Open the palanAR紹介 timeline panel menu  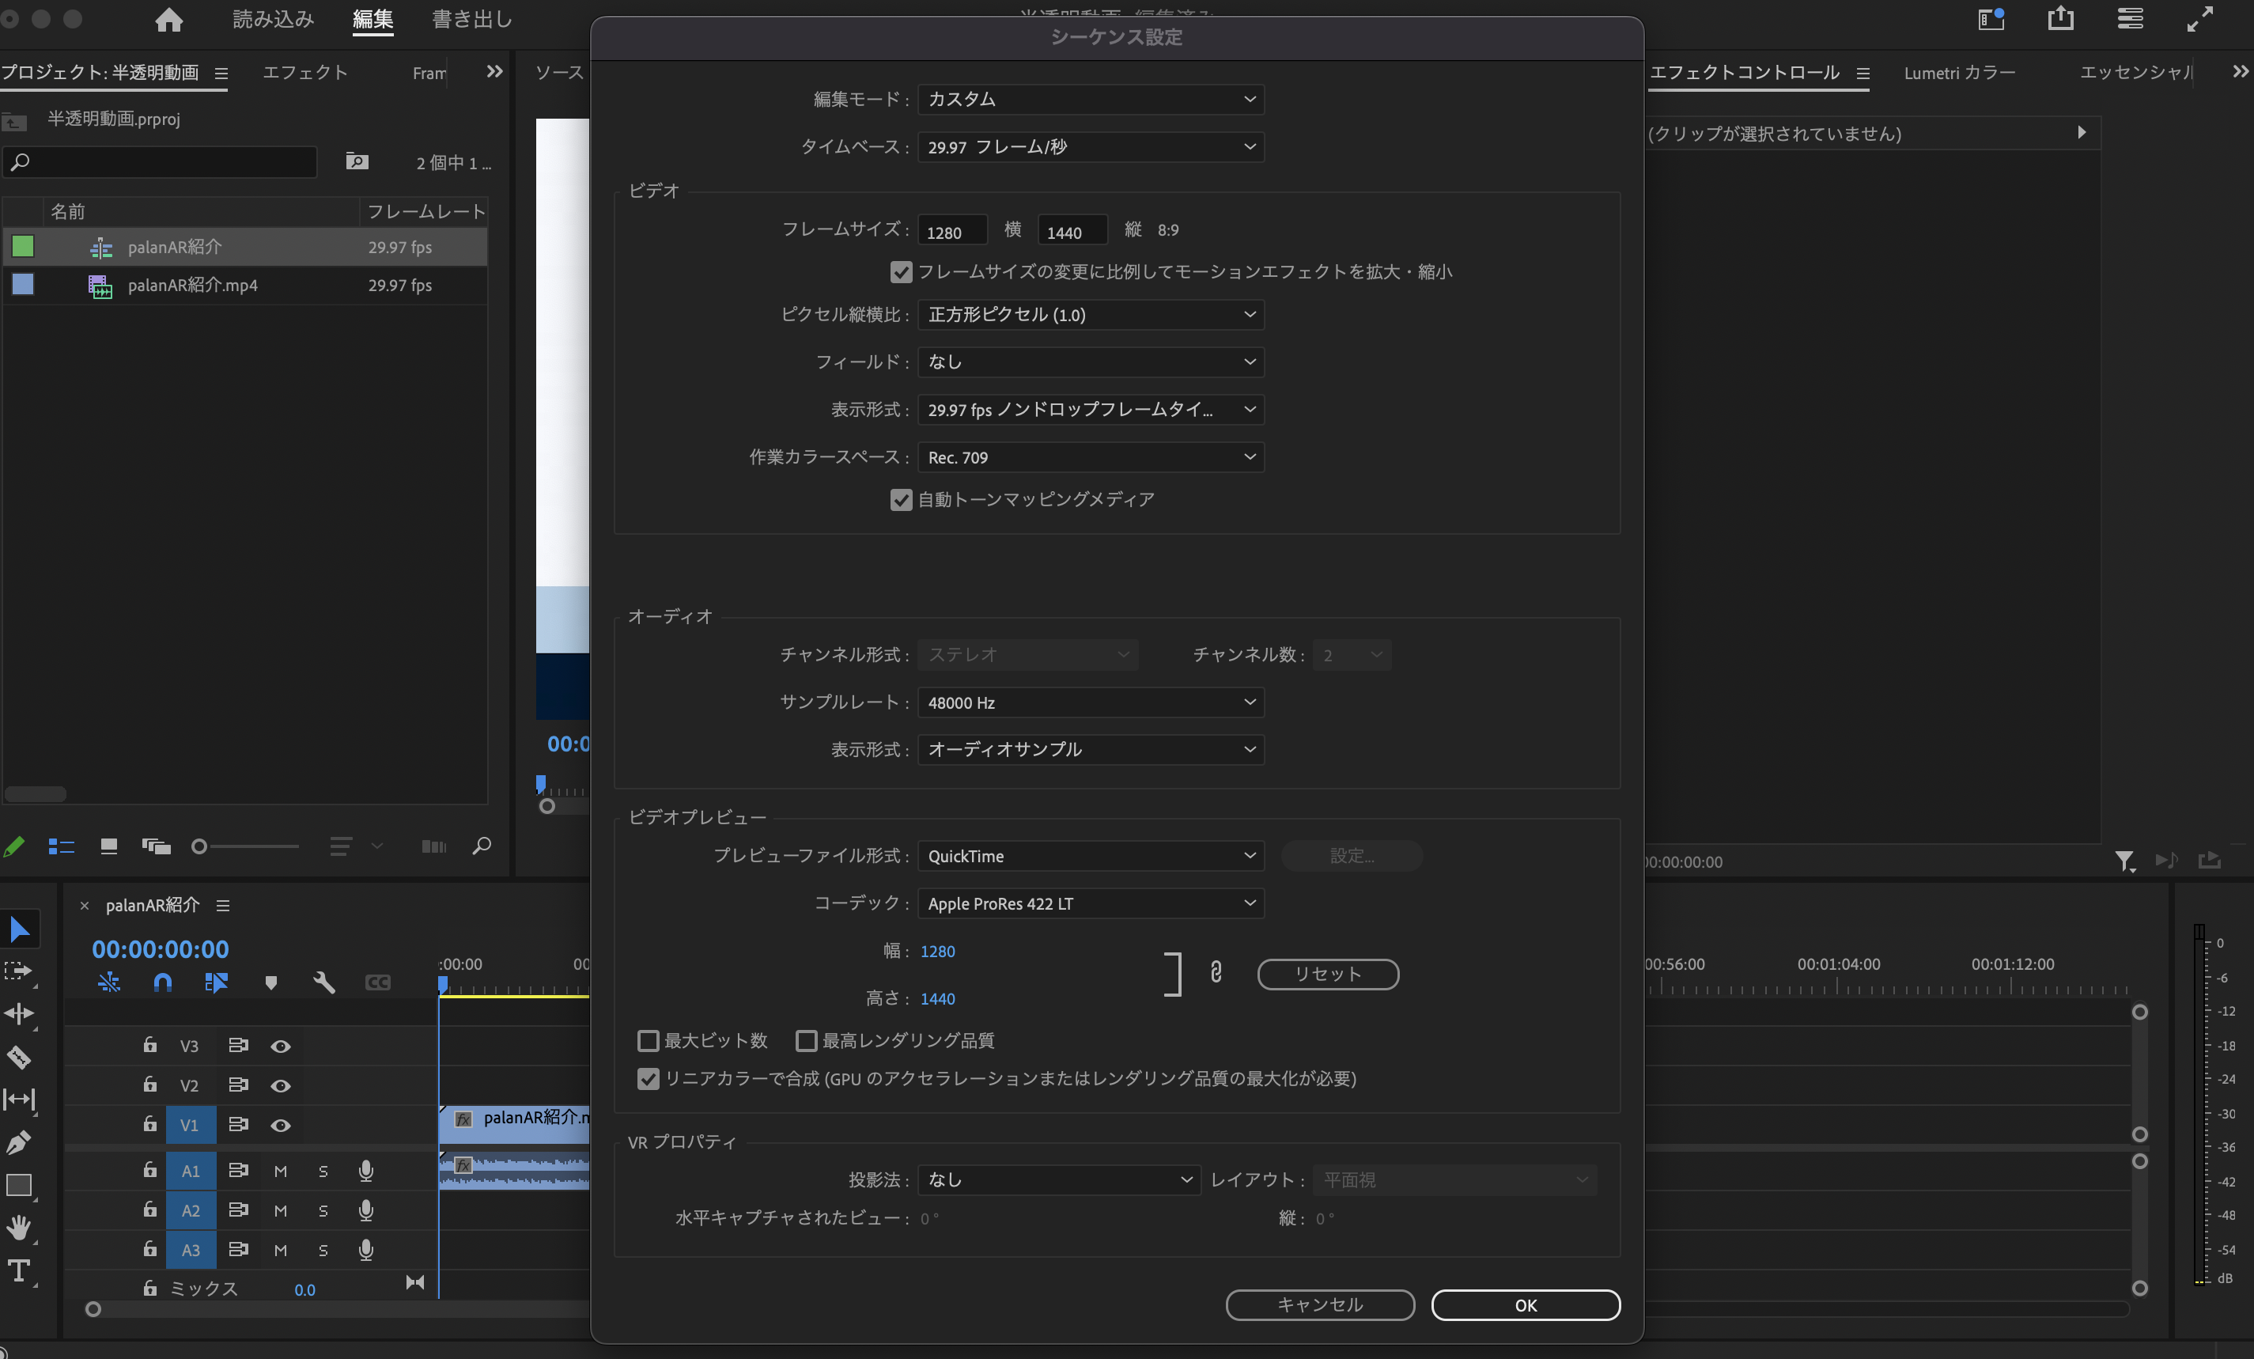tap(222, 905)
